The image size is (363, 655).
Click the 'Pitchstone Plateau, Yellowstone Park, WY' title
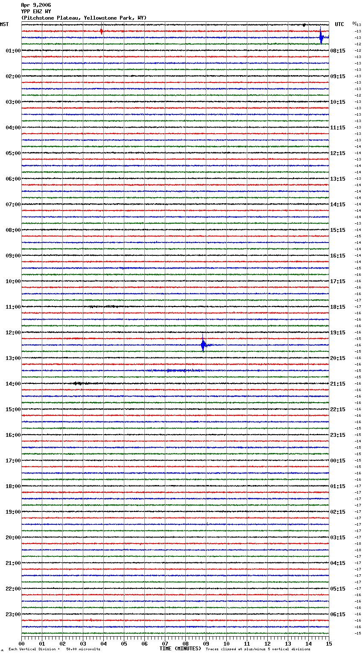tap(84, 18)
